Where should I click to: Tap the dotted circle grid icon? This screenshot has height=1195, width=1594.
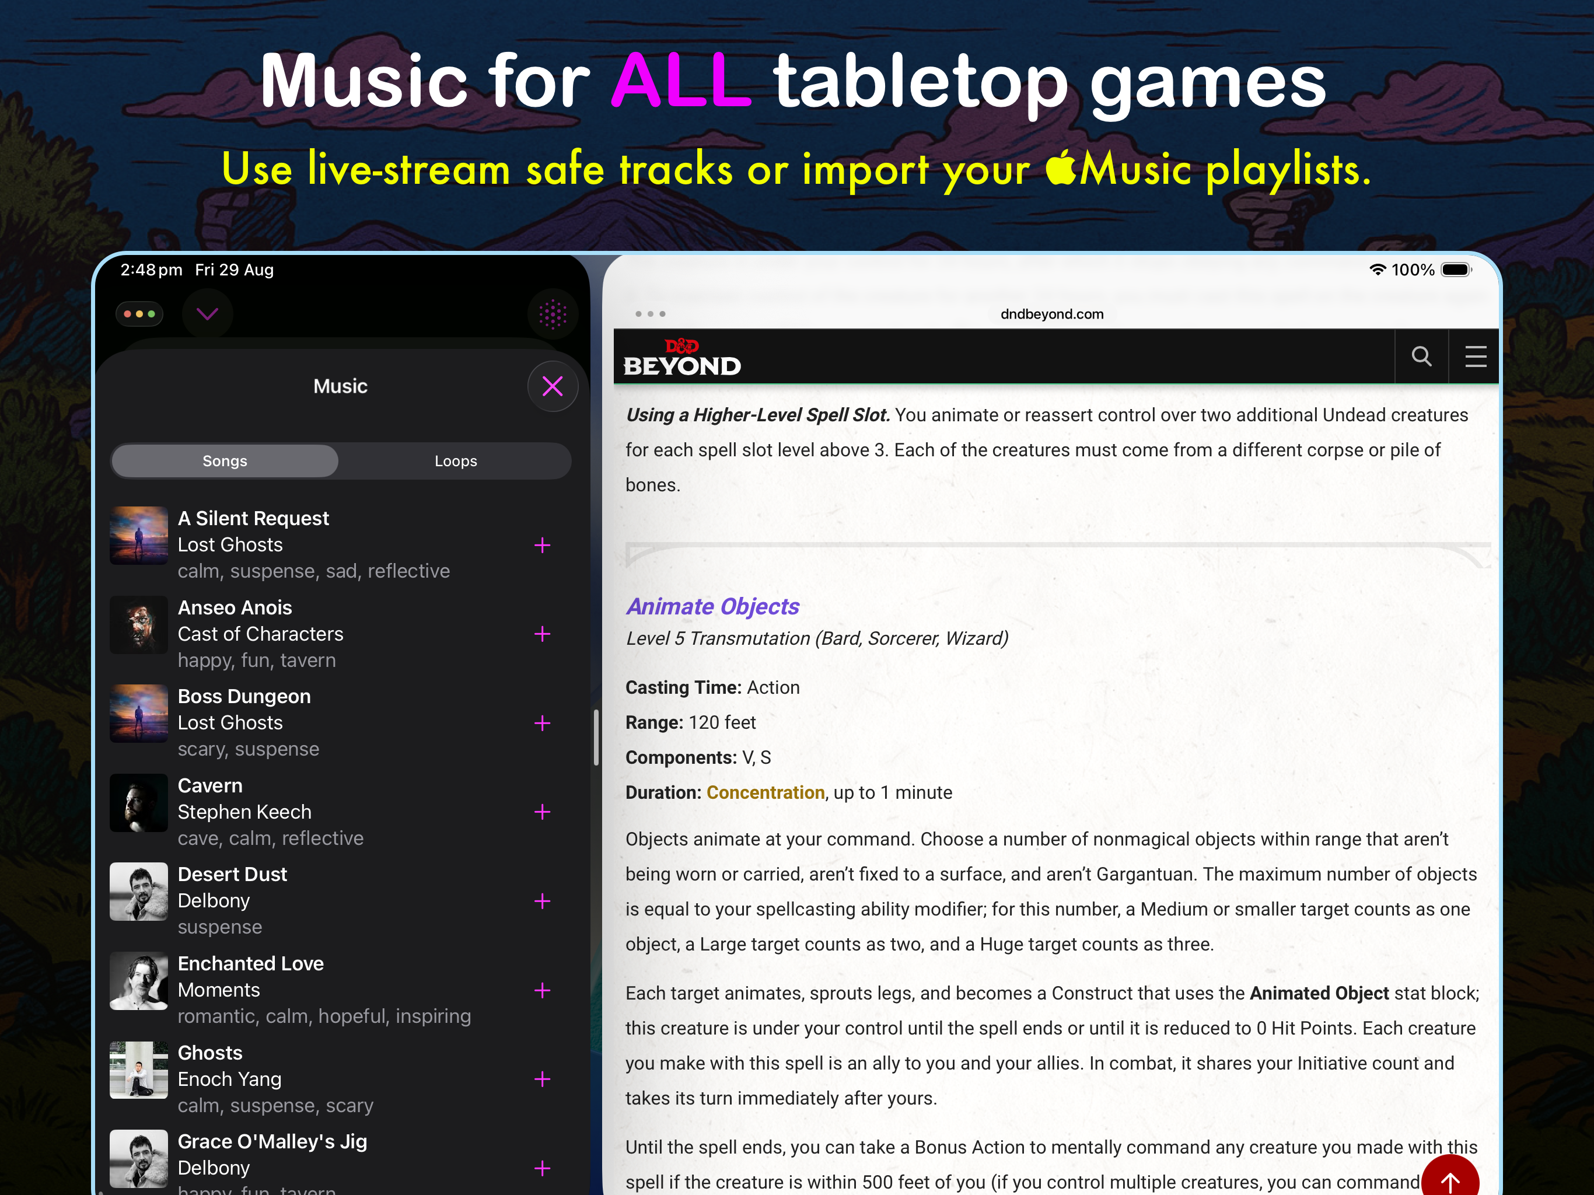[x=553, y=315]
